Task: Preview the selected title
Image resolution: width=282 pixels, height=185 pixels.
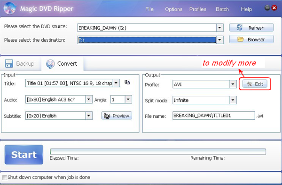Action: [117, 116]
